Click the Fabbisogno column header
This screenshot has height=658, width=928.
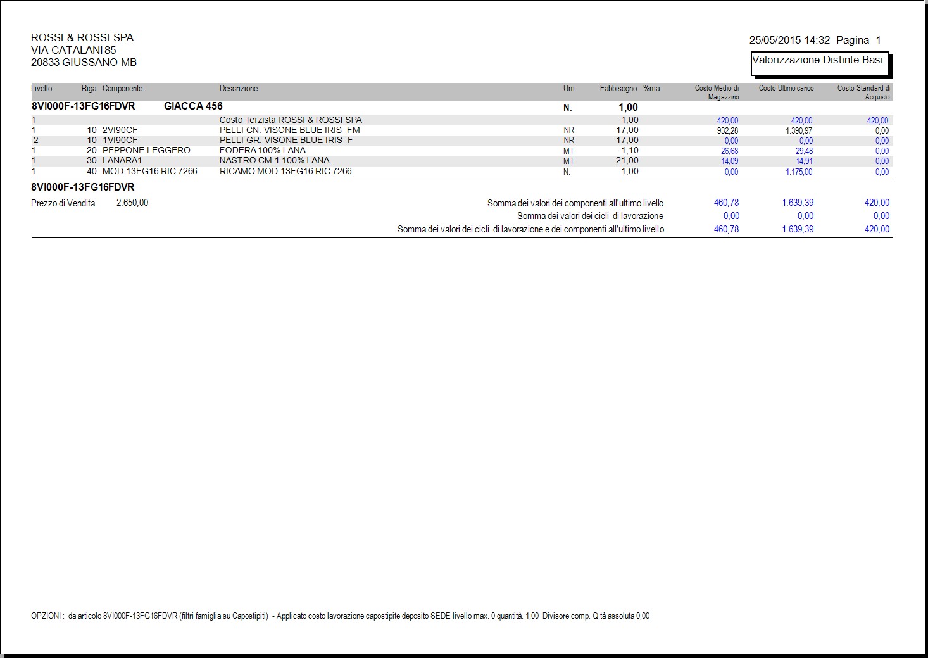pyautogui.click(x=618, y=89)
